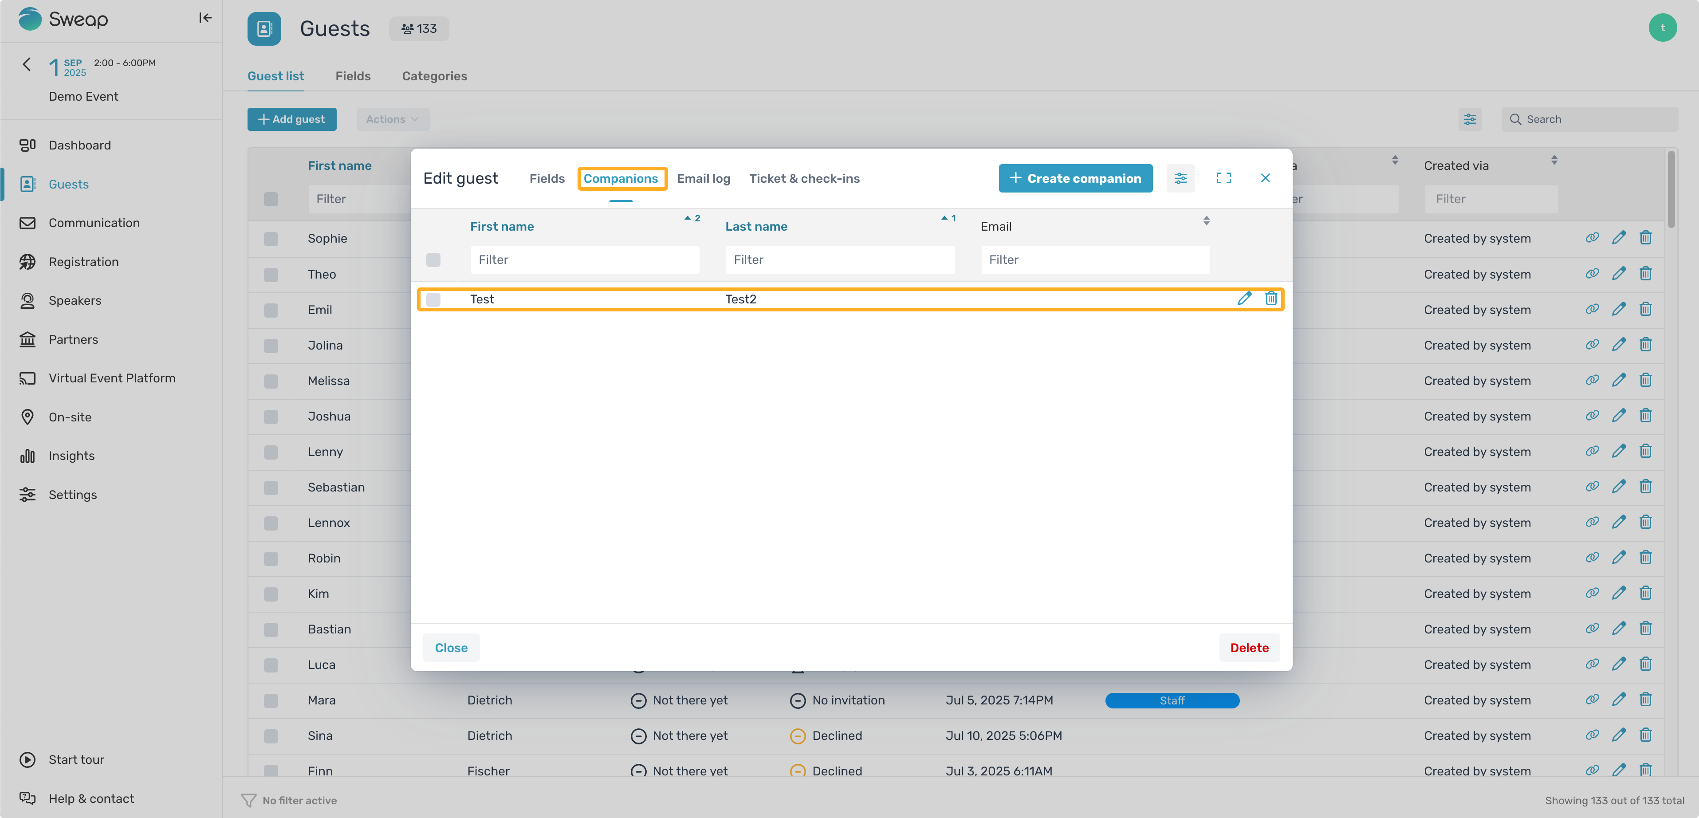Screen dimensions: 1699x818
Task: Check the Emil row checkbox
Action: (x=271, y=310)
